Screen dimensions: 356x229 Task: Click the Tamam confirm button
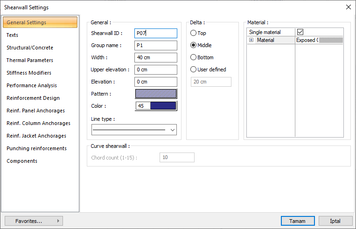(x=298, y=221)
